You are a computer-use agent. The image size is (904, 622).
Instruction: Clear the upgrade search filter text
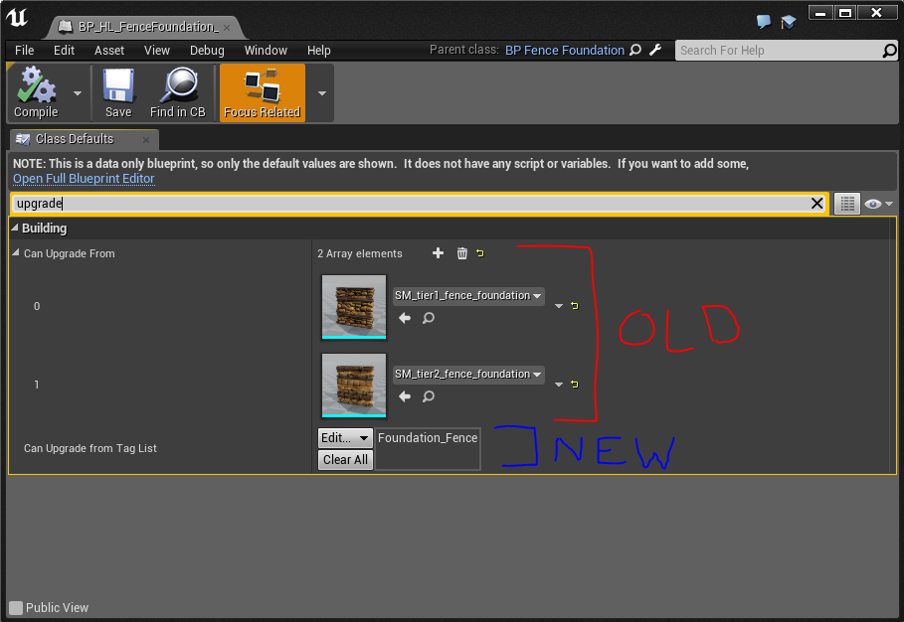[816, 204]
